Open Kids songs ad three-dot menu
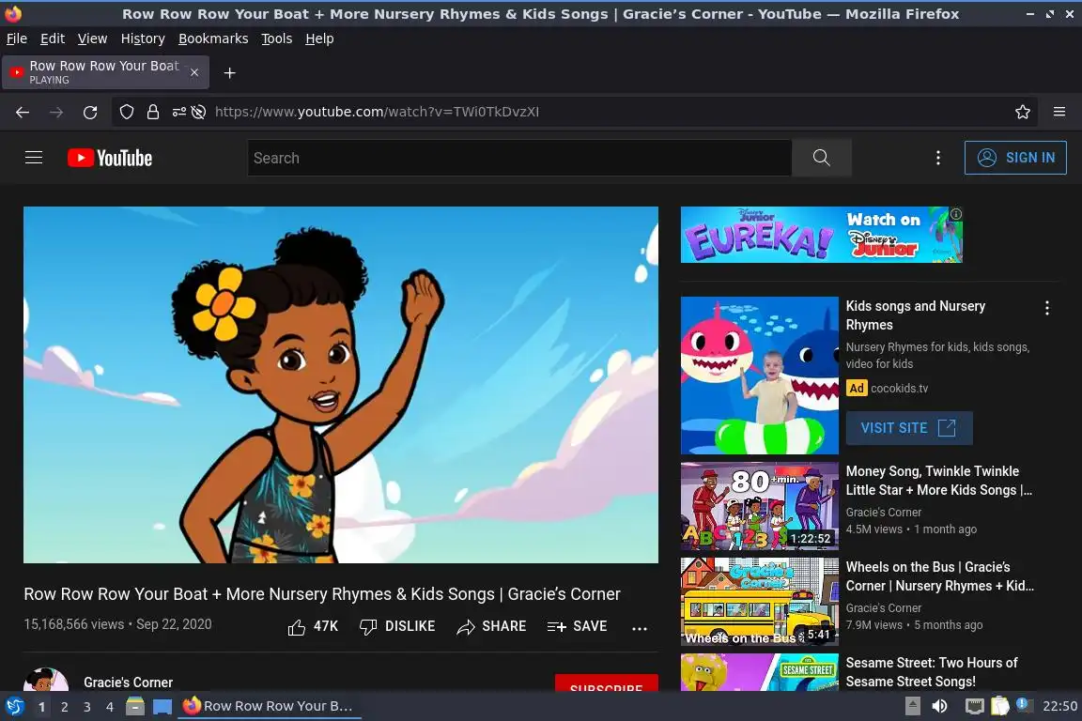Screen dimensions: 1082x721 [1047, 309]
